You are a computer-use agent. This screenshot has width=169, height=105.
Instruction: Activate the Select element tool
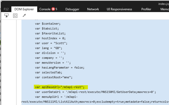coord(7,16)
